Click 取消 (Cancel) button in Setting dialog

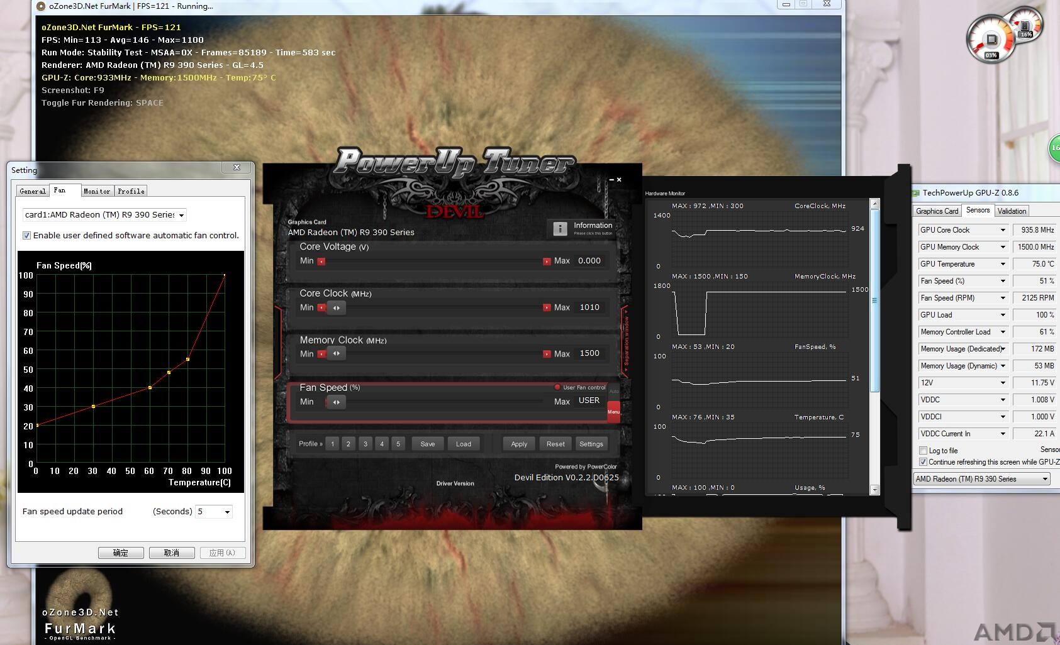172,553
